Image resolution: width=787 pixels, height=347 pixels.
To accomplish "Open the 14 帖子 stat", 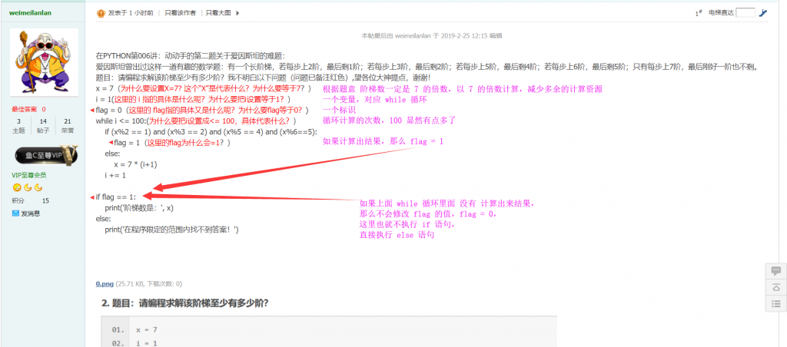I will [43, 125].
